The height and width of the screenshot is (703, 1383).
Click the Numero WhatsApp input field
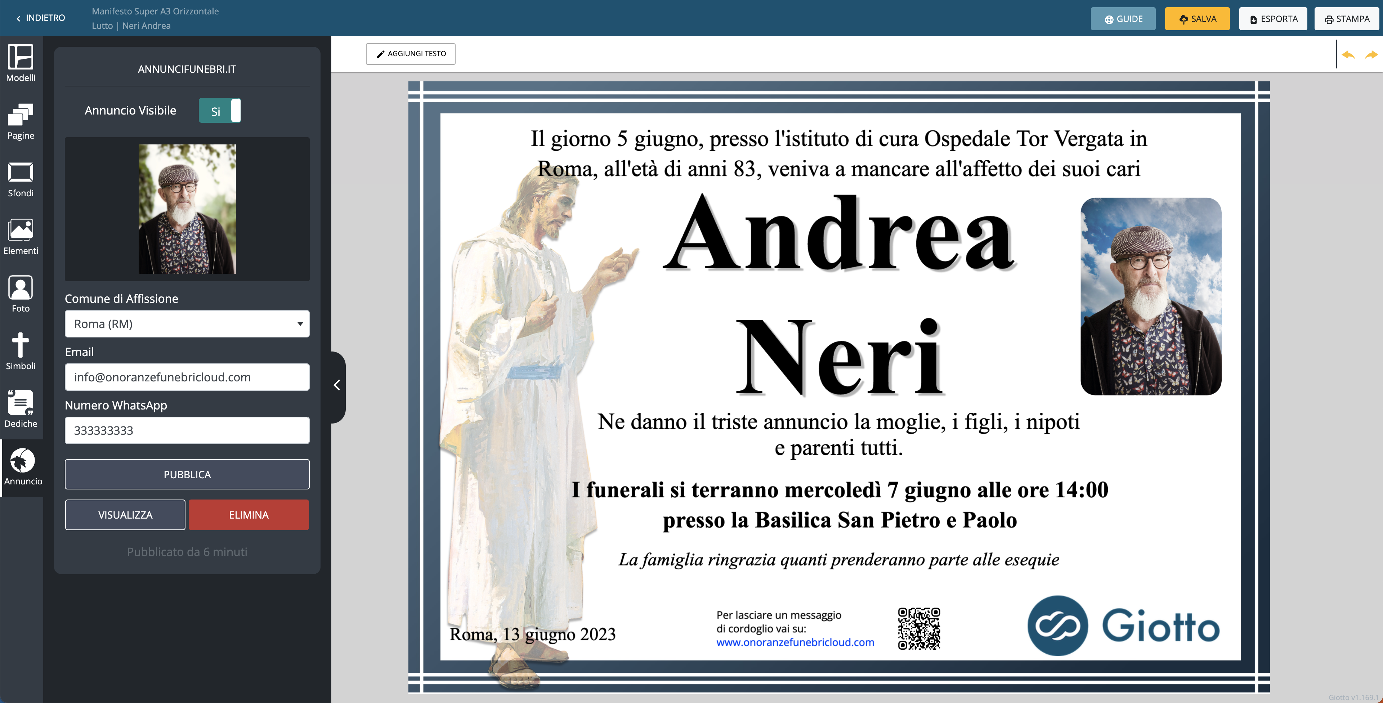point(187,430)
